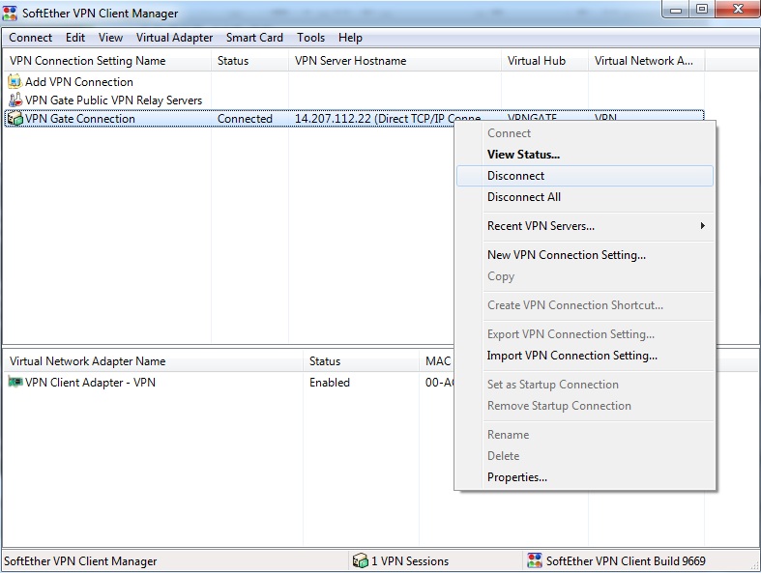Select Disconnect from the context menu
761x573 pixels.
coord(515,176)
